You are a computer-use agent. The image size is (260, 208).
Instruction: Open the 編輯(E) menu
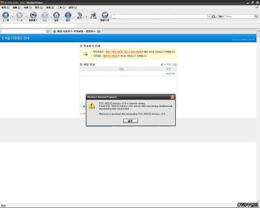pyautogui.click(x=17, y=8)
